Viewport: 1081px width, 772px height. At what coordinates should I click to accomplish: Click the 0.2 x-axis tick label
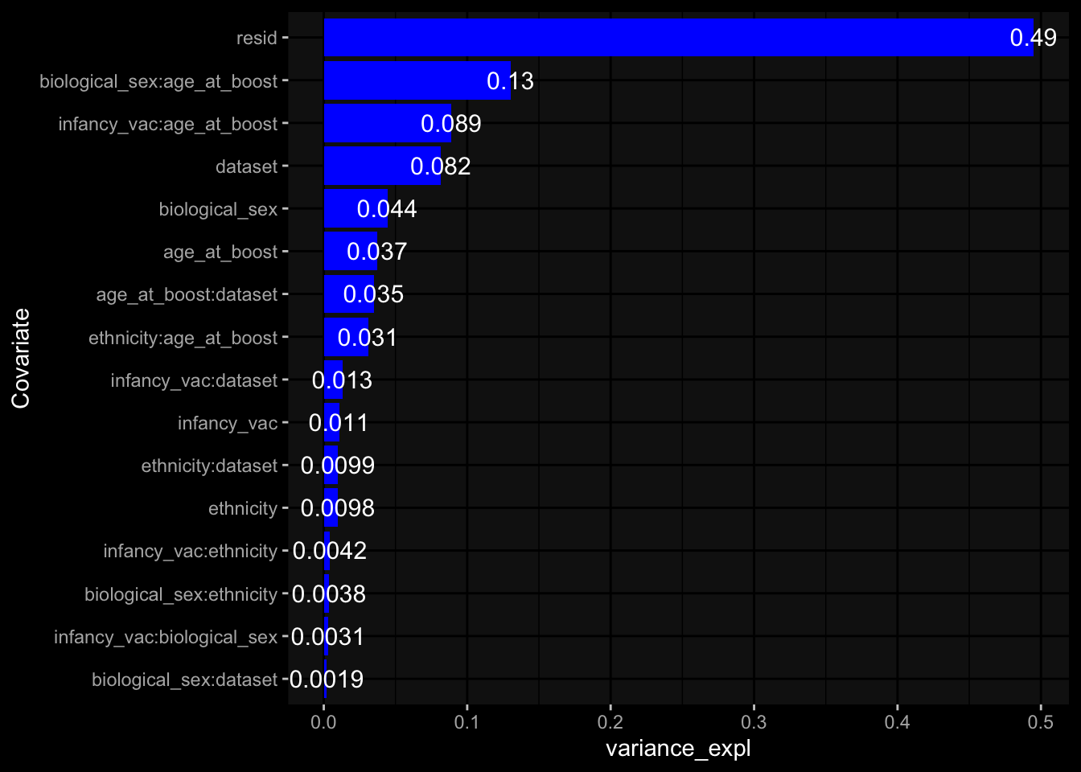(610, 722)
